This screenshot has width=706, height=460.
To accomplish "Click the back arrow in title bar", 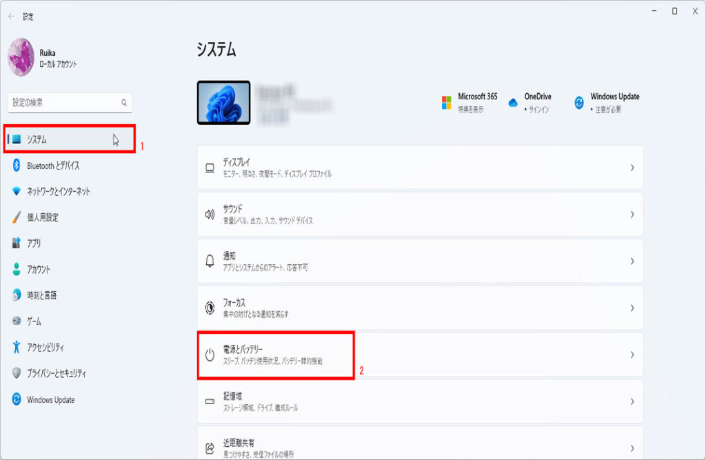I will click(11, 16).
